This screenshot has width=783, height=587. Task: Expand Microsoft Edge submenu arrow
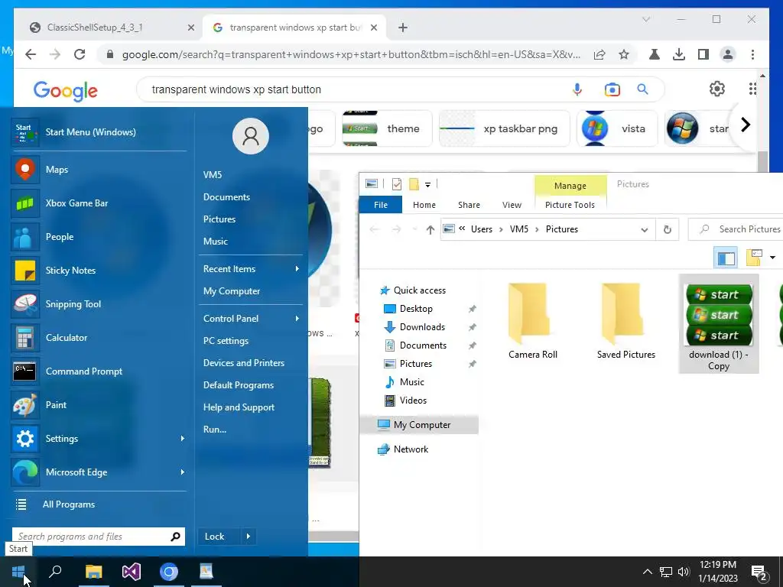tap(182, 472)
